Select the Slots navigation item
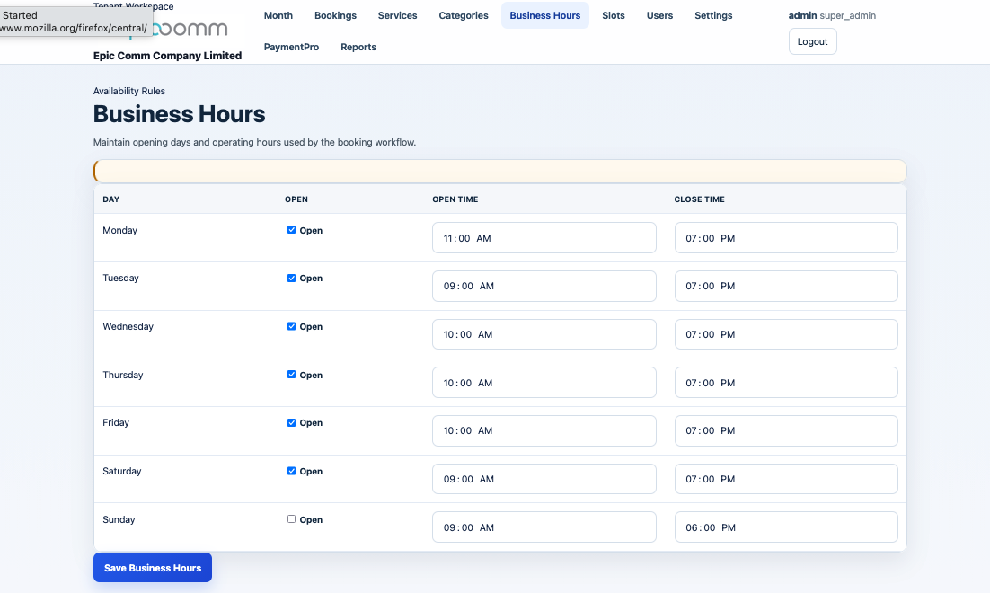The image size is (990, 593). pyautogui.click(x=614, y=15)
